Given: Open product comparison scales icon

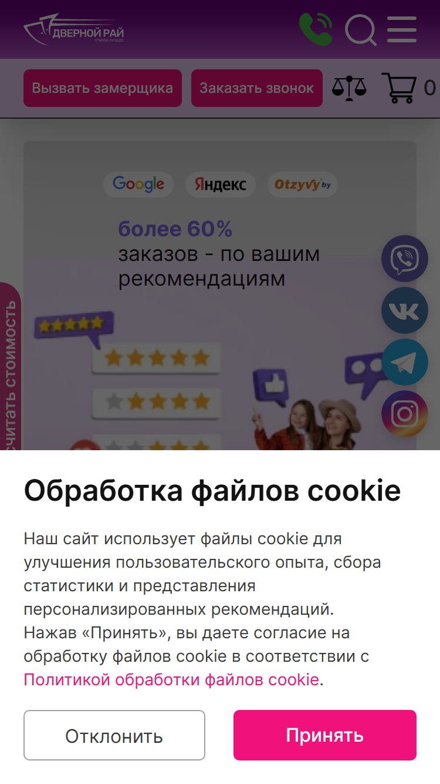Looking at the screenshot, I should point(349,88).
